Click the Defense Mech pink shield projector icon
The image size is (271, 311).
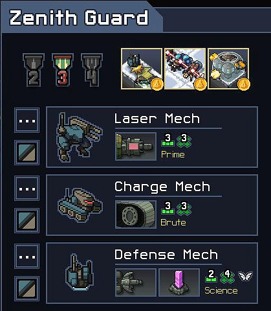179,282
